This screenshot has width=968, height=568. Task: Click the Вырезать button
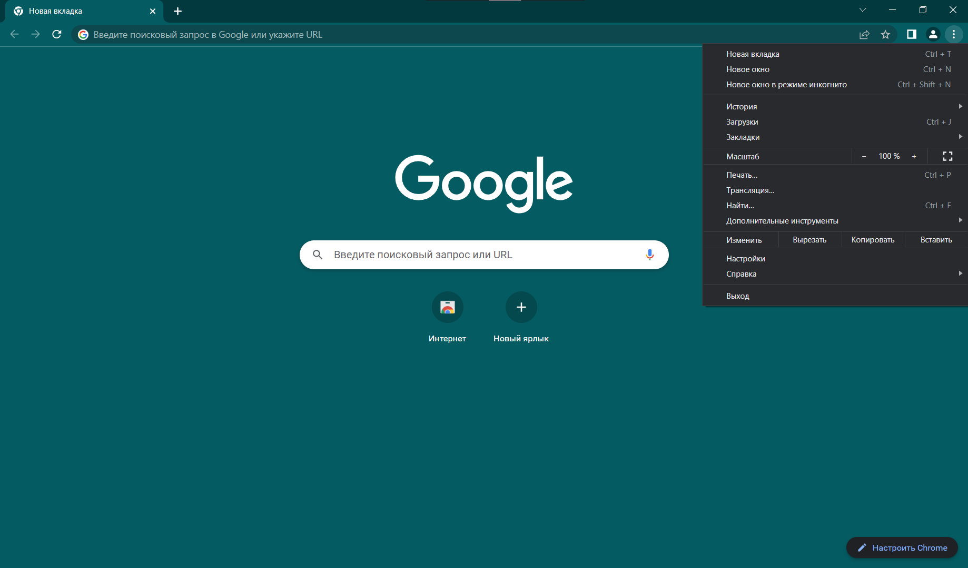(x=809, y=240)
